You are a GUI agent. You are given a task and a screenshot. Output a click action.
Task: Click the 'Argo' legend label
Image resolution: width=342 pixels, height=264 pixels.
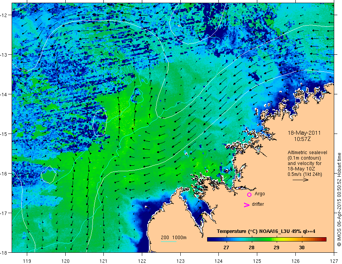pos(260,194)
